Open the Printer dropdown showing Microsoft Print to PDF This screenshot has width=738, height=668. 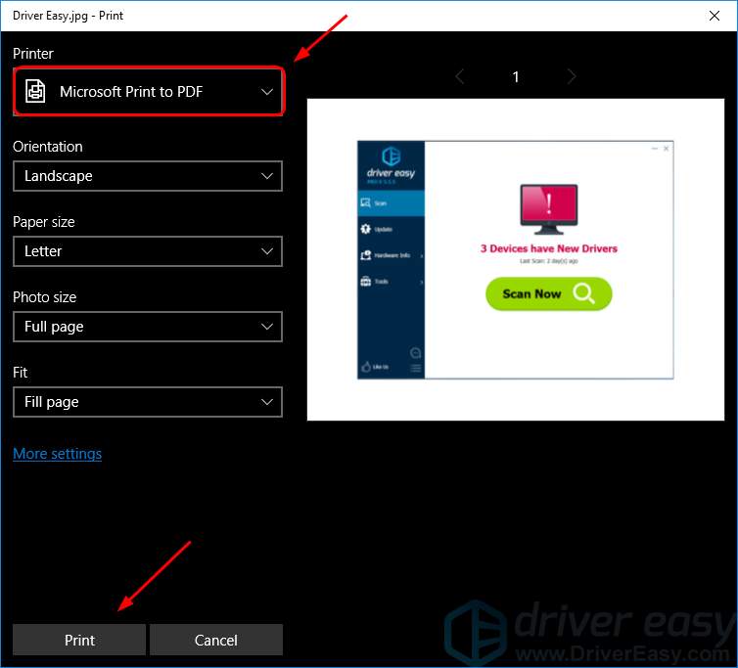[x=148, y=91]
